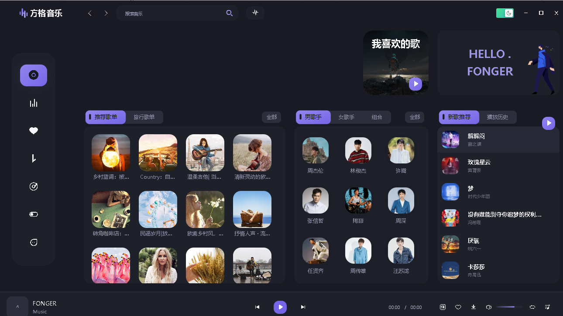
Task: Download the current song from the player bar
Action: 473,307
